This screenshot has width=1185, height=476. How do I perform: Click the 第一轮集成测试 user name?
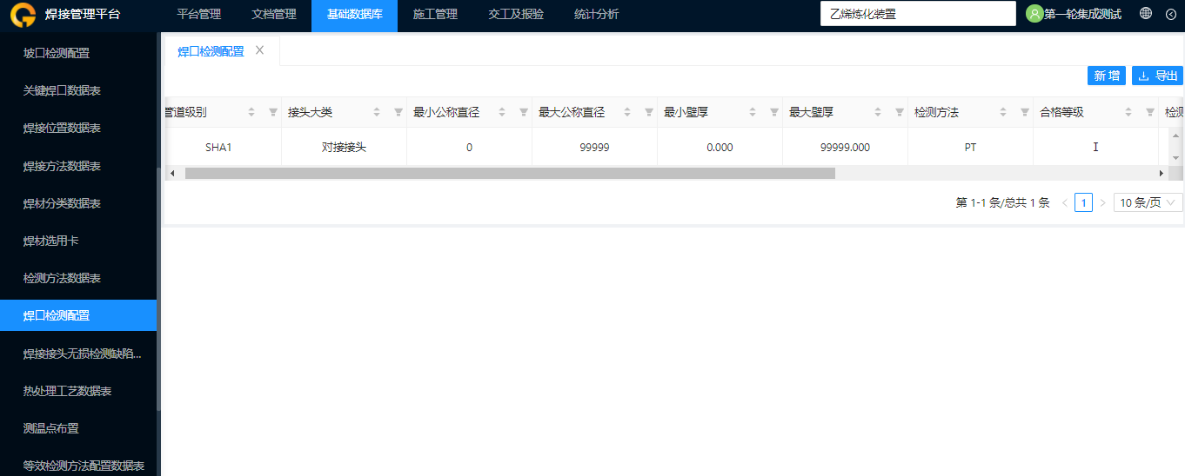1082,14
